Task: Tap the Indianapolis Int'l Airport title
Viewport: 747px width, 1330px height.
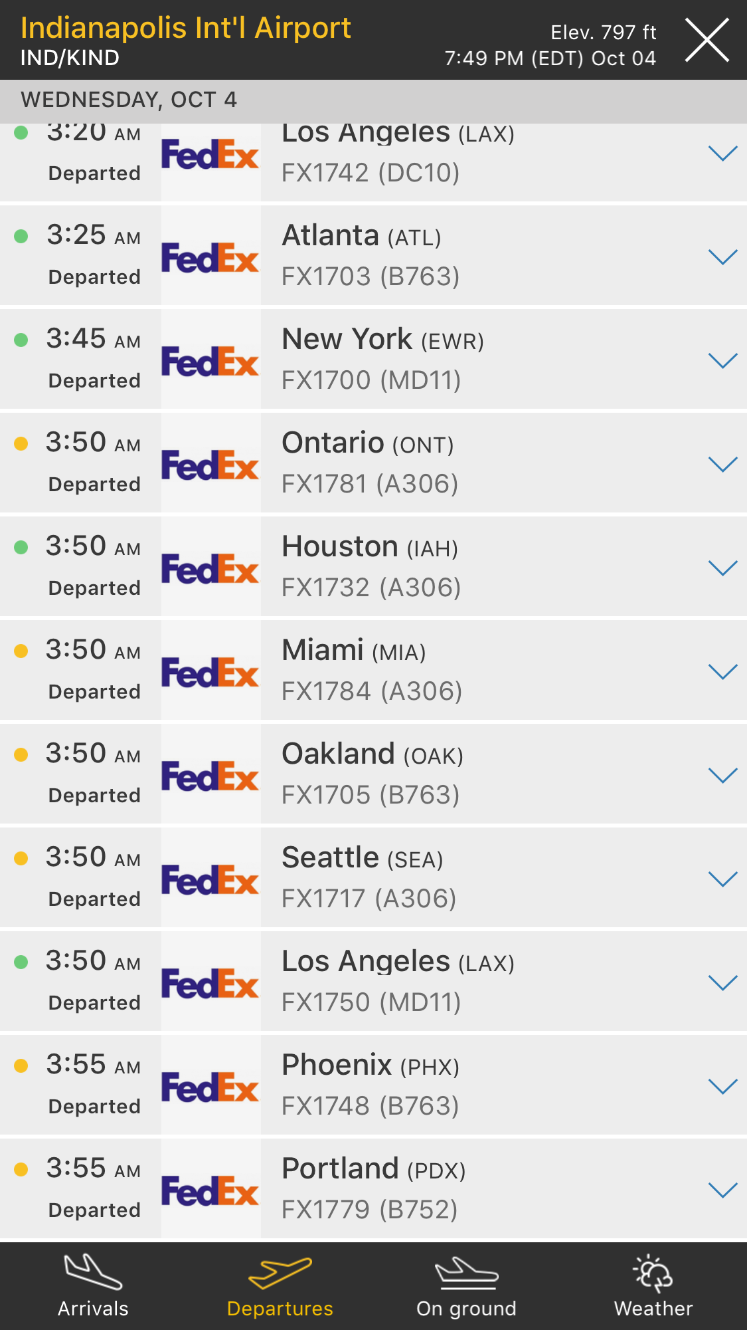Action: coord(186,29)
